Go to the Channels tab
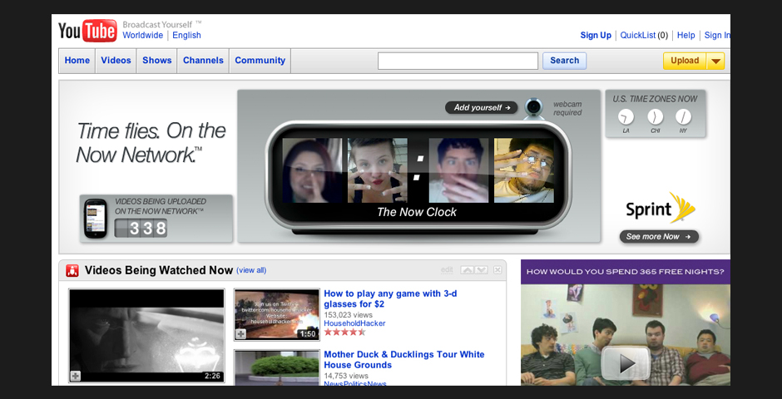Image resolution: width=782 pixels, height=399 pixels. click(203, 61)
